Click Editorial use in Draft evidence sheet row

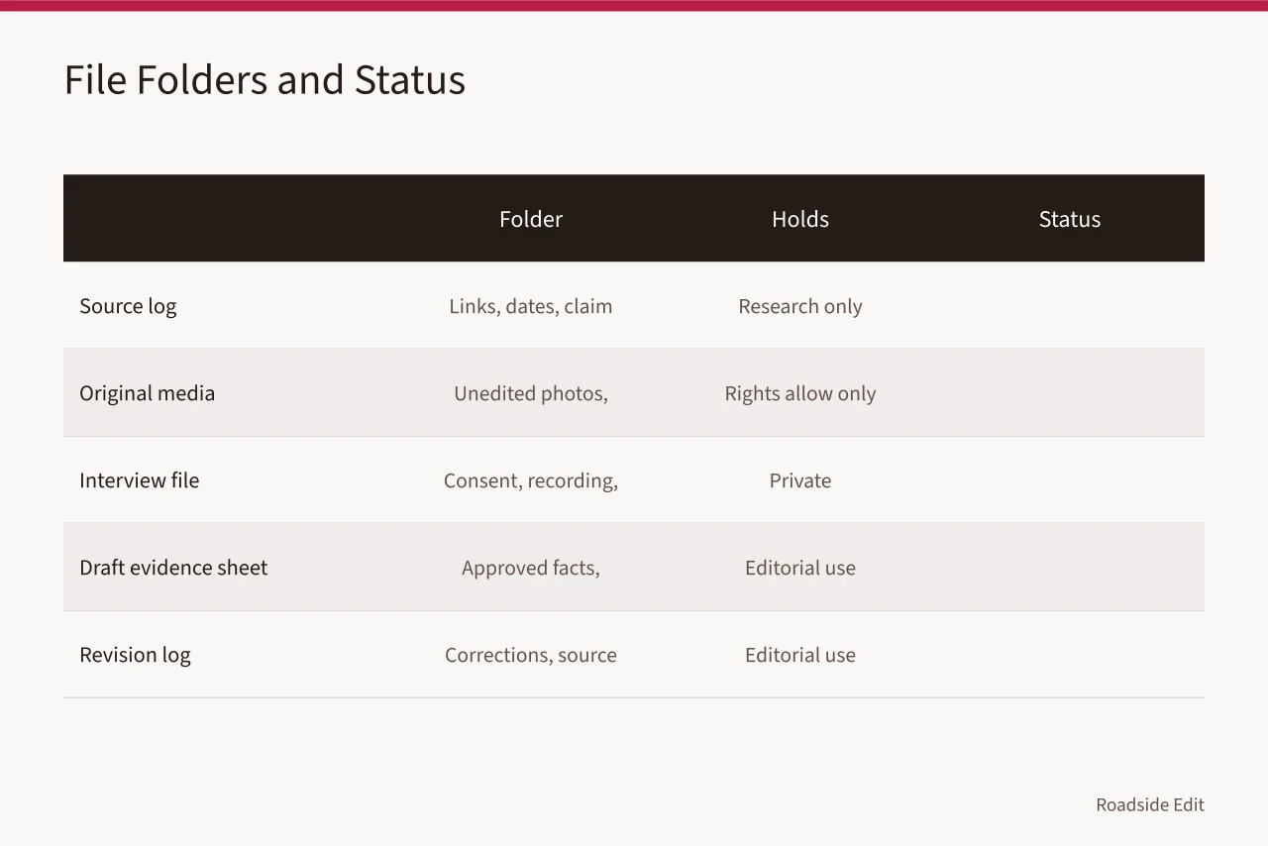coord(800,568)
